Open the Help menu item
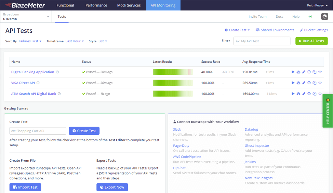333x193 pixels. (x=296, y=16)
